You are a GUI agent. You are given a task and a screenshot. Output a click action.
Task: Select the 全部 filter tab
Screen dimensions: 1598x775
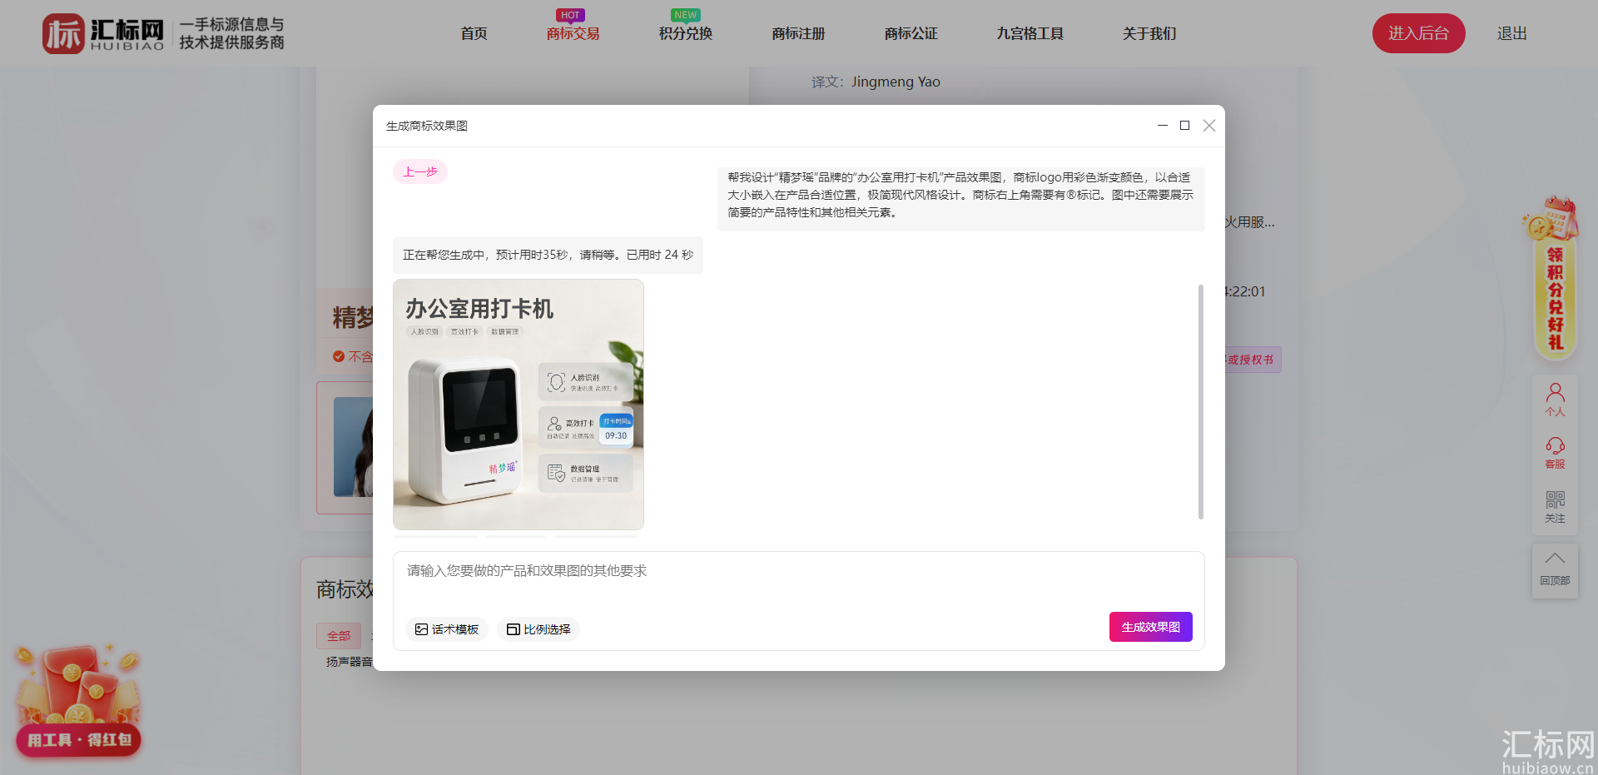(339, 636)
